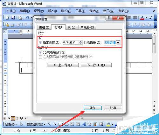Click the row height 0.3 厘米 field
Image resolution: width=159 pixels, height=135 pixels.
[x=71, y=42]
